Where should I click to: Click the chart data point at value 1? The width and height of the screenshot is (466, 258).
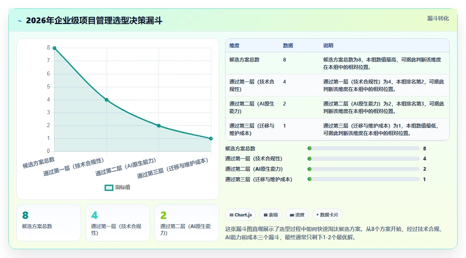click(x=211, y=138)
